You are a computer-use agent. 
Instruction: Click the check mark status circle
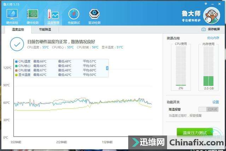tap(17, 44)
